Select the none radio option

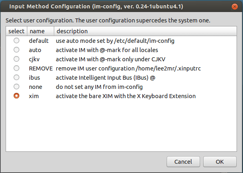click(16, 86)
